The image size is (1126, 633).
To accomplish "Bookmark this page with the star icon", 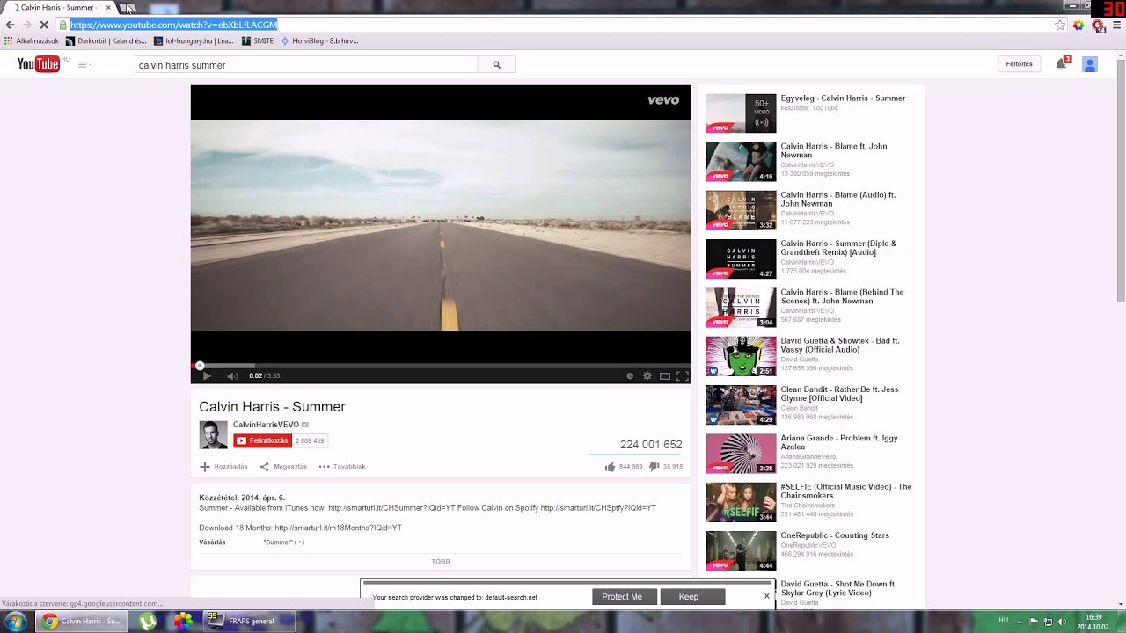I will (x=1060, y=25).
